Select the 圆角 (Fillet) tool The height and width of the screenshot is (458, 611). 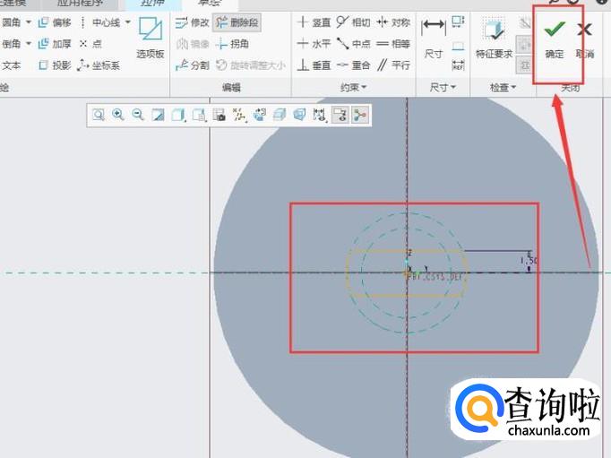(11, 22)
